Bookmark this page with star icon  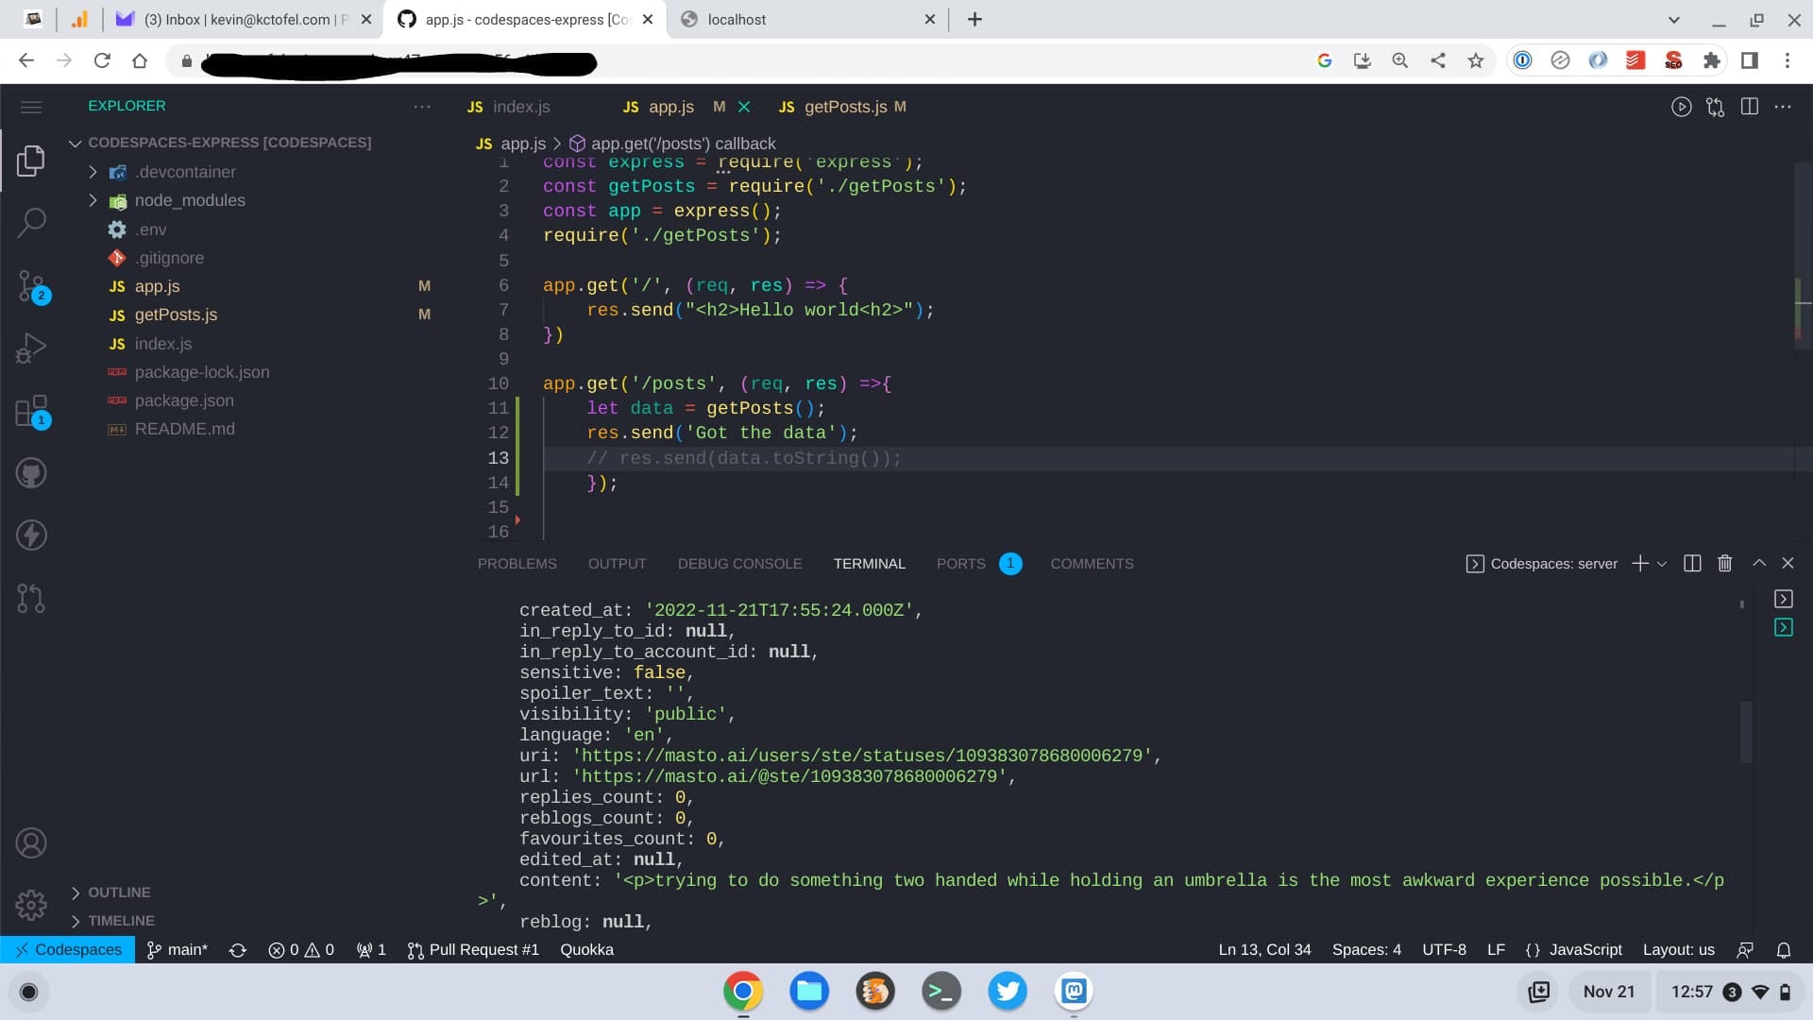coord(1475,60)
